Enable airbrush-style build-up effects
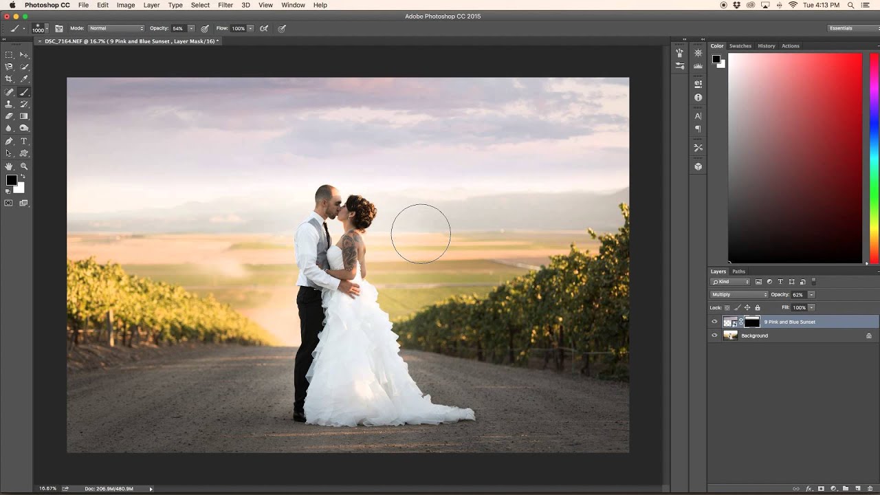The image size is (880, 495). click(x=264, y=28)
